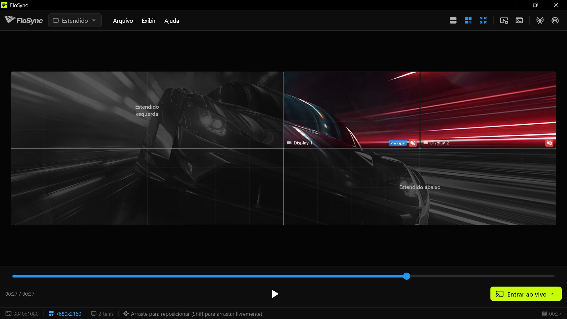Toggle Display 1 muted audio icon
This screenshot has width=567, height=319.
(413, 143)
